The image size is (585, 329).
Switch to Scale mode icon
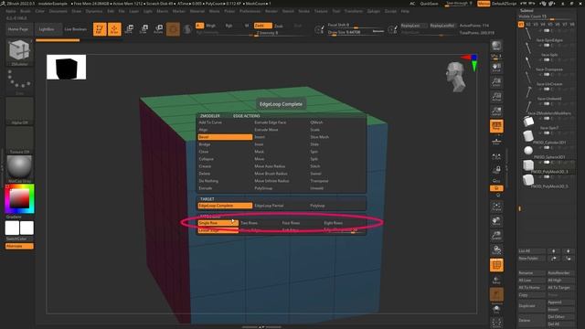pyautogui.click(x=144, y=29)
